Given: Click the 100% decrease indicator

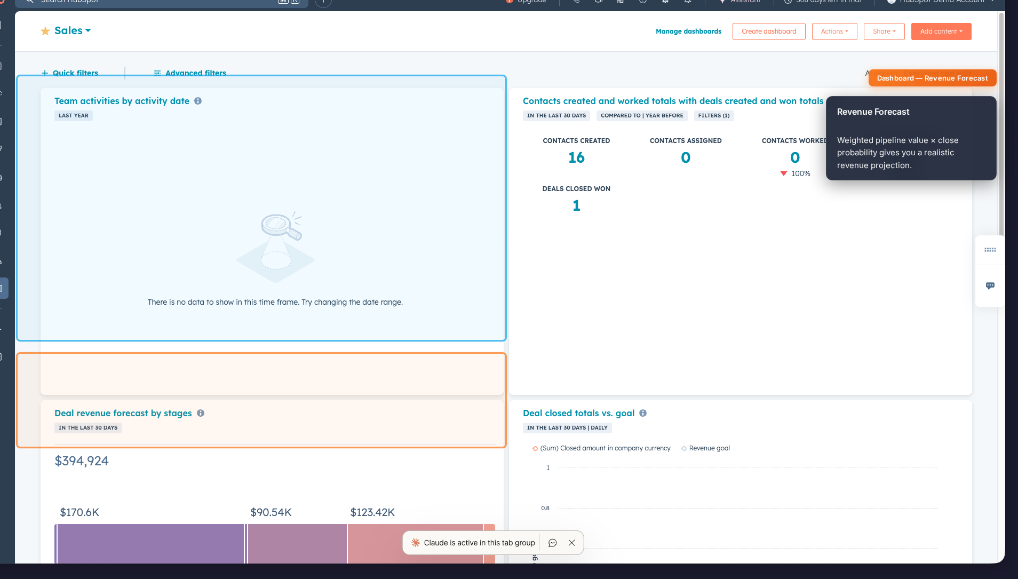Looking at the screenshot, I should 795,173.
